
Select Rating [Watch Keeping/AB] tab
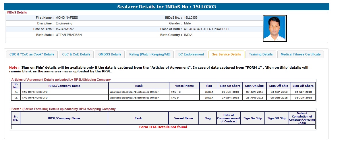click(150, 54)
